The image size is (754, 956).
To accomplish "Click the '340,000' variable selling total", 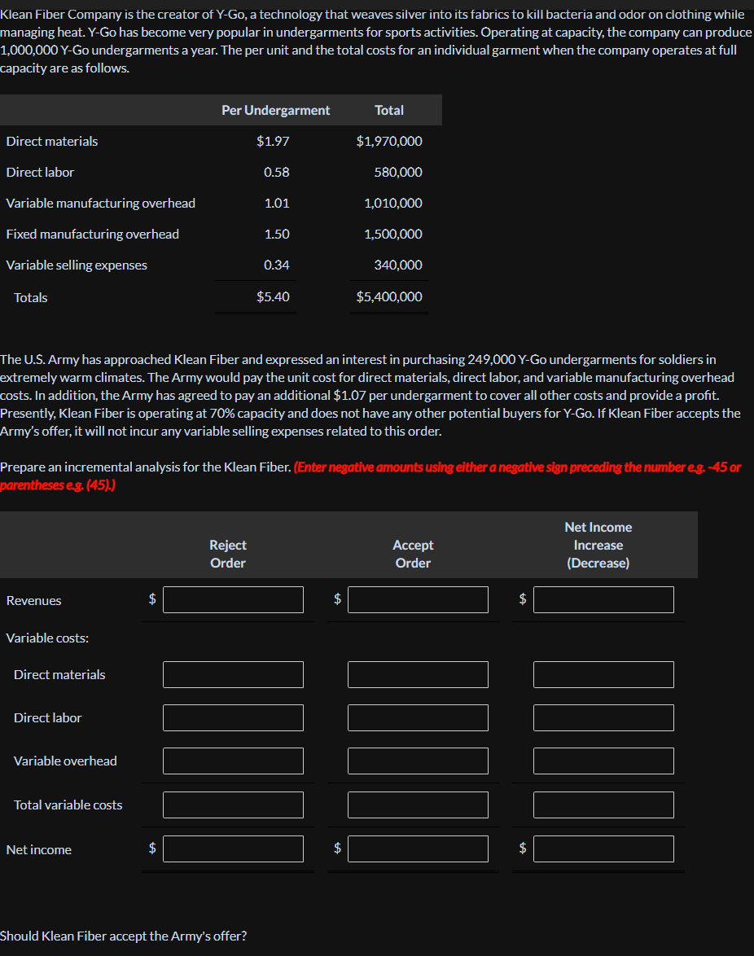I will pyautogui.click(x=398, y=265).
